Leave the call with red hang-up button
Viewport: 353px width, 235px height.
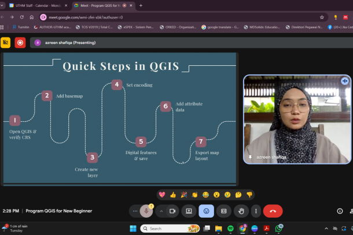273,211
